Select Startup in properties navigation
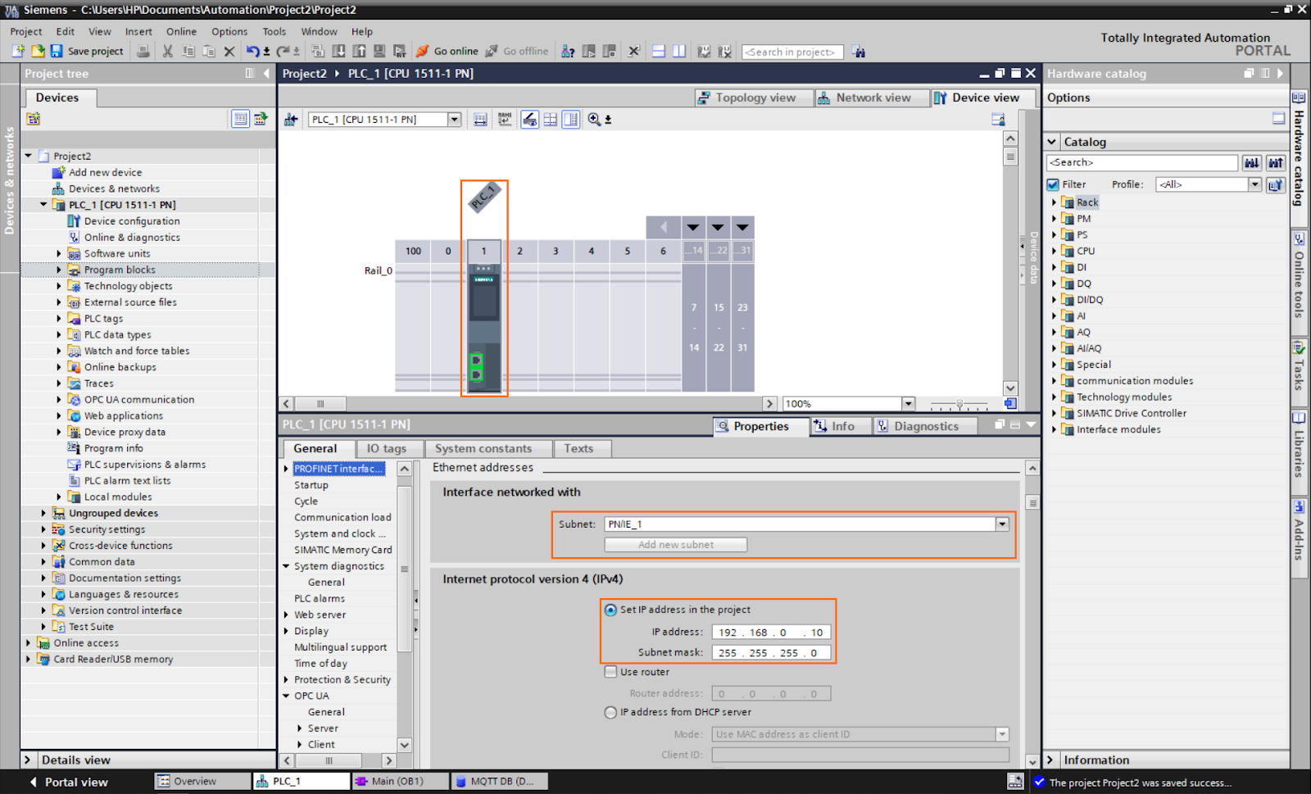This screenshot has width=1311, height=794. pos(311,485)
